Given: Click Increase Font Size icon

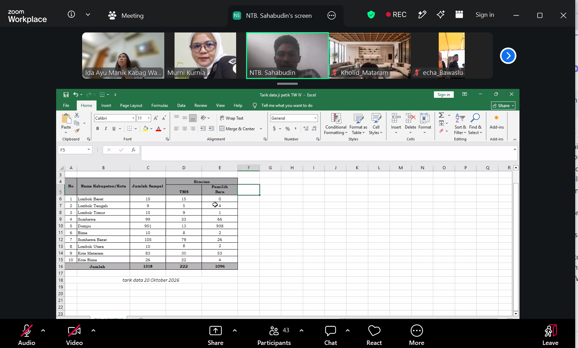Looking at the screenshot, I should coord(156,118).
